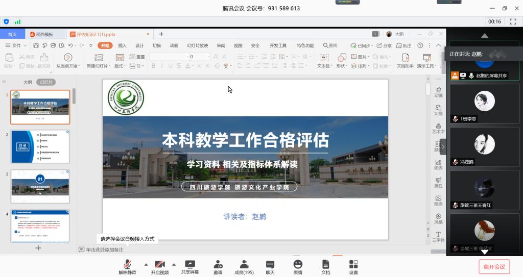523x277 pixels.
Task: Open the 表情 emoji reactions
Action: [x=298, y=267]
